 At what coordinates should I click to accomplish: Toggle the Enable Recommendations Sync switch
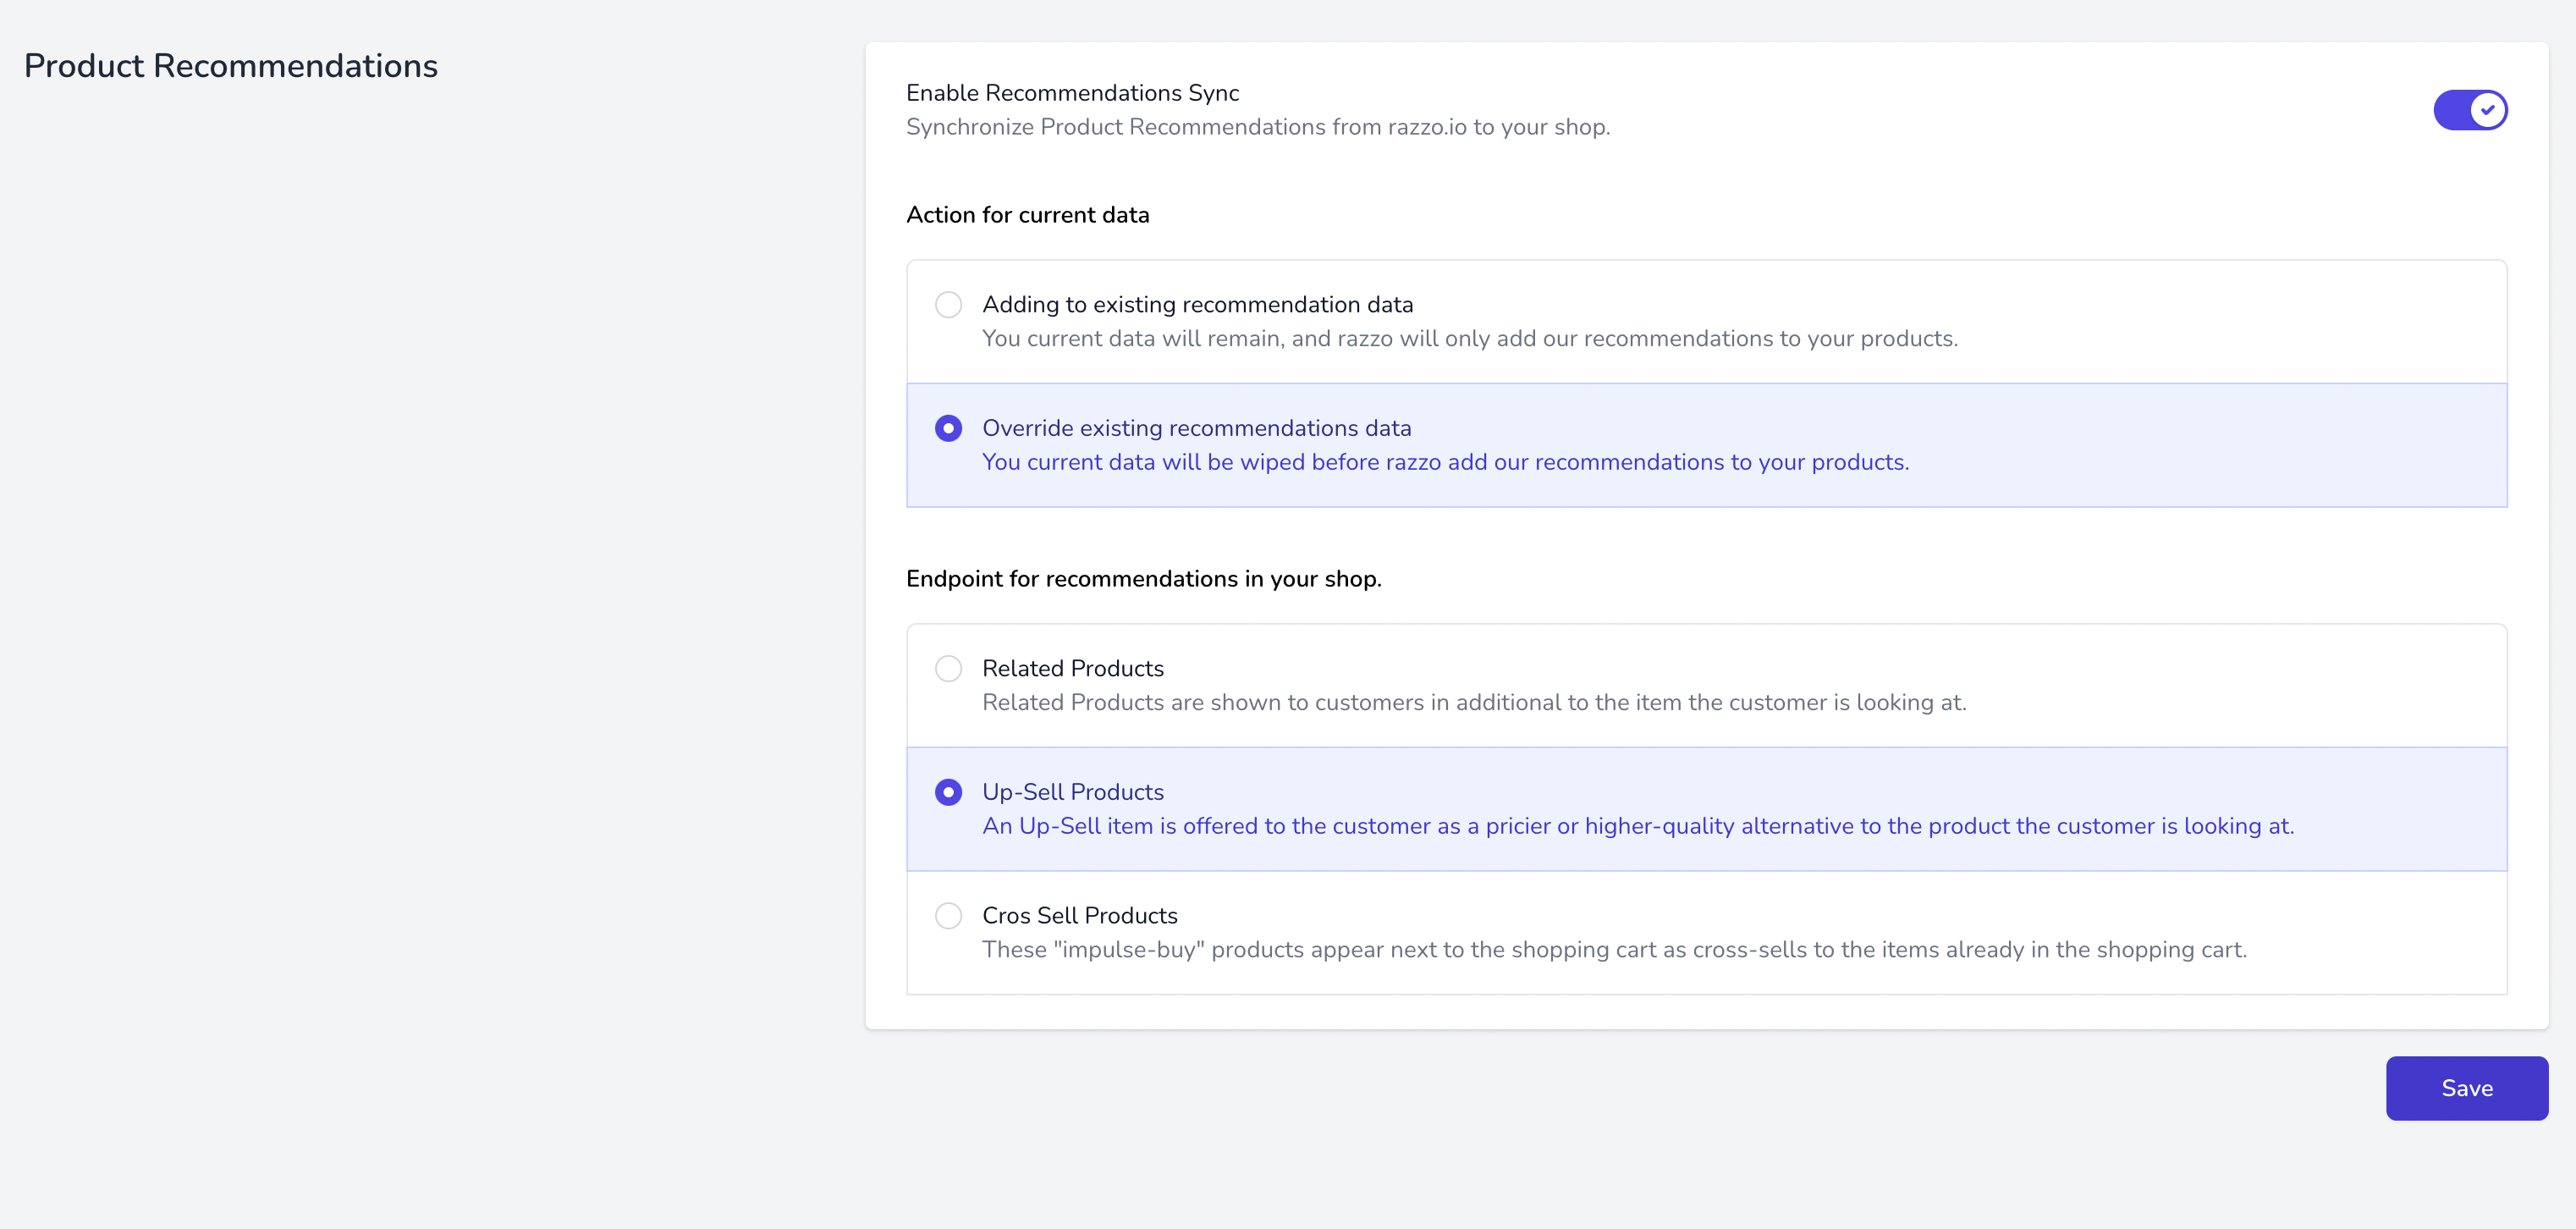tap(2470, 110)
